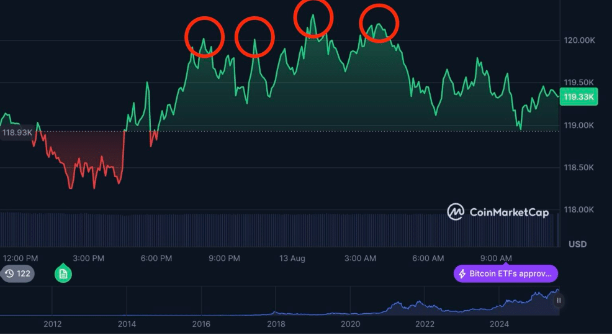612x335 pixels.
Task: Jump to 2022 on the mini timeline
Action: 425,324
